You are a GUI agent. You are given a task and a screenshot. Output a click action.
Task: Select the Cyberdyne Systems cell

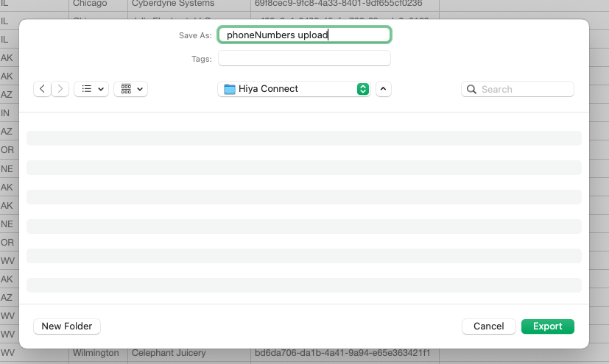(x=173, y=4)
